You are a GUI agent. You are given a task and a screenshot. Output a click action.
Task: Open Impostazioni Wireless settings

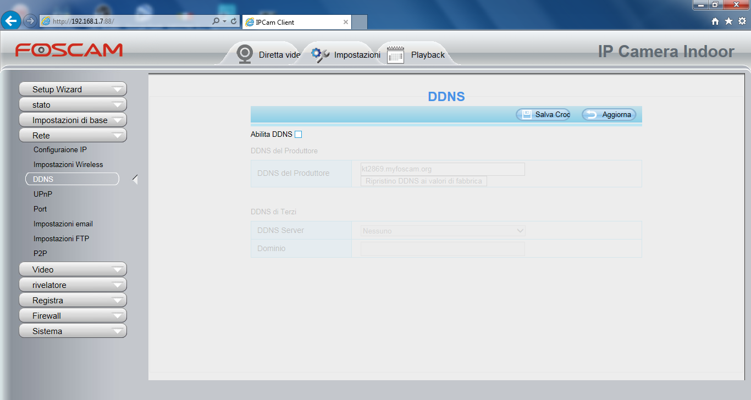[68, 164]
